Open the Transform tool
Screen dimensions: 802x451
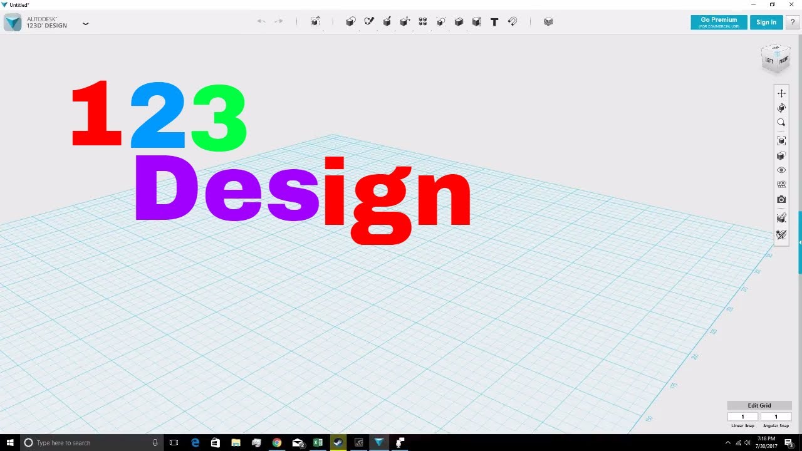[315, 21]
